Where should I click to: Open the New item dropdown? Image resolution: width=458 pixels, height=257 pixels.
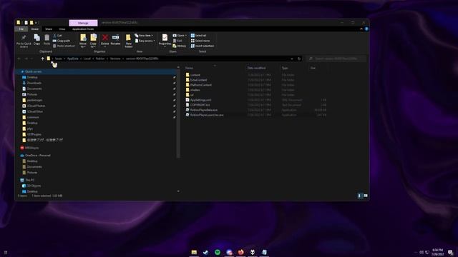144,36
